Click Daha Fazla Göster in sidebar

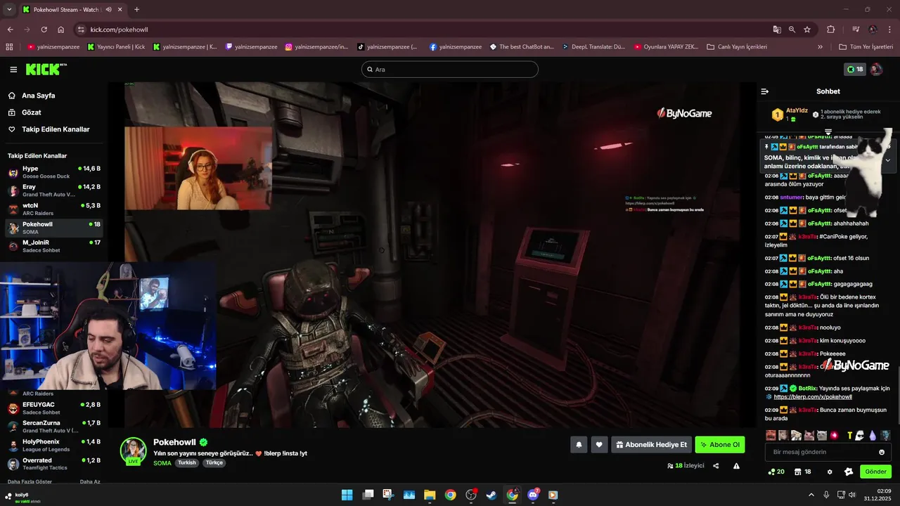pos(30,481)
